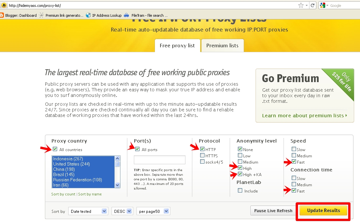The width and height of the screenshot is (360, 224).
Task: Open the DESC order dropdown
Action: click(122, 211)
